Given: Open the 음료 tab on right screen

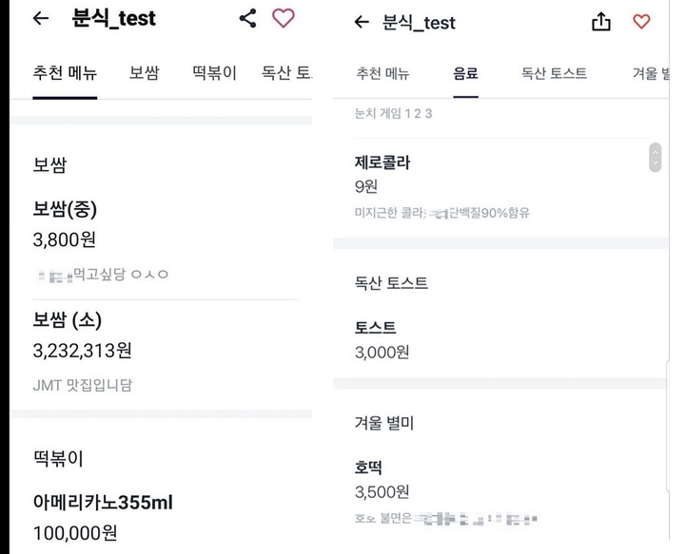Looking at the screenshot, I should tap(465, 73).
